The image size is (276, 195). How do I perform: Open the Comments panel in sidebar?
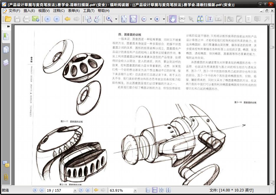click(6, 164)
